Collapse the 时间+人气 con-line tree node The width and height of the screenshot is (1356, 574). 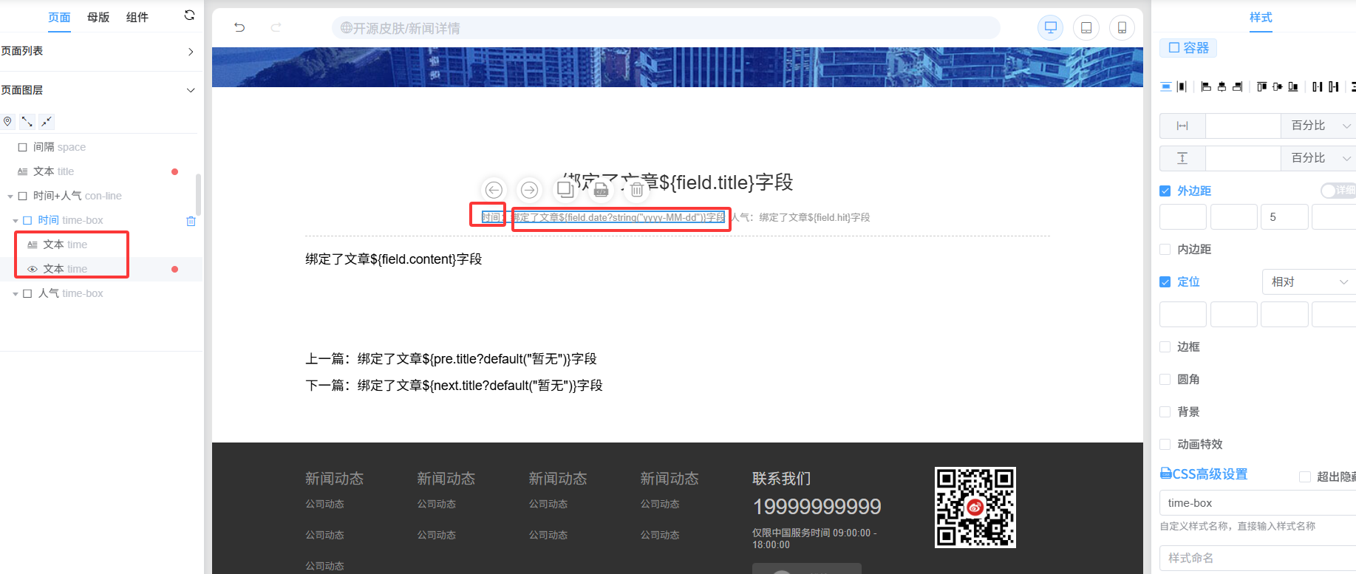pos(10,197)
